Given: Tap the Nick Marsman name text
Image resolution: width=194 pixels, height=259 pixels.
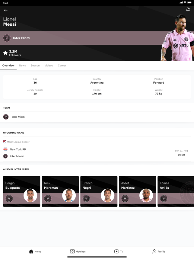Looking at the screenshot, I should (x=51, y=185).
